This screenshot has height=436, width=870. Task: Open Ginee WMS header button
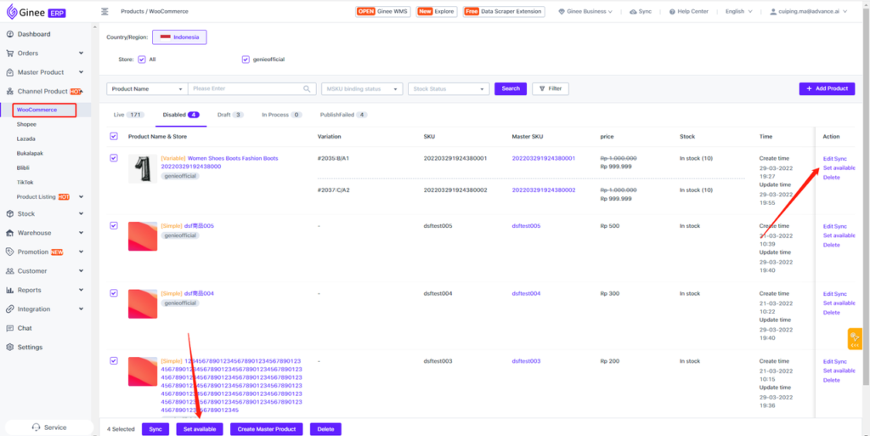point(383,12)
